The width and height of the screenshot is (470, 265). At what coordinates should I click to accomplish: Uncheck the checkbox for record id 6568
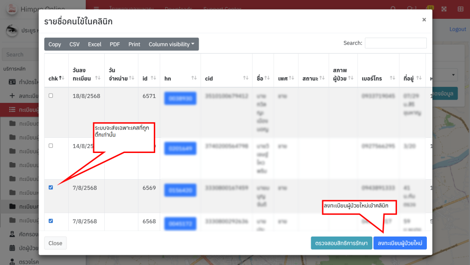[51, 221]
